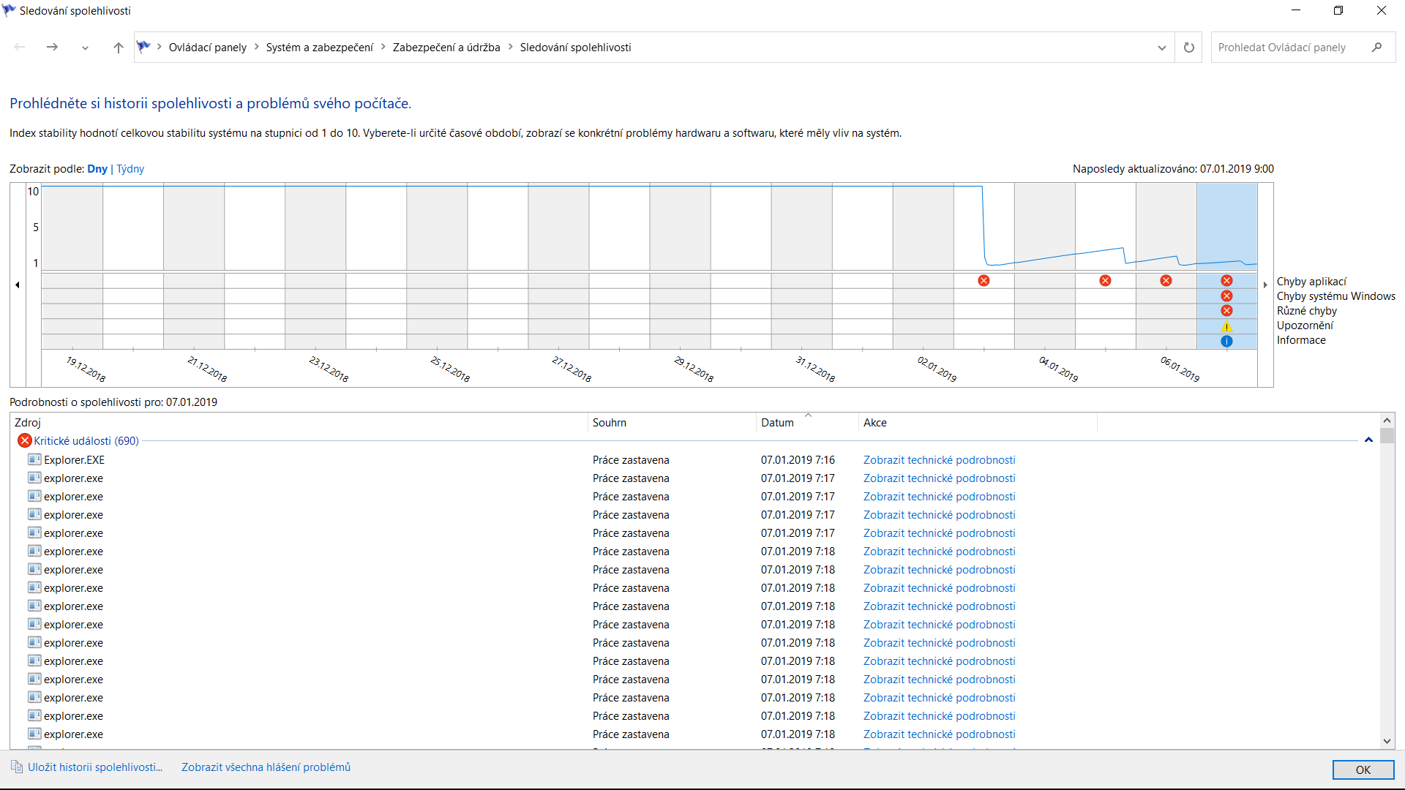The width and height of the screenshot is (1405, 790).
Task: Open the recent locations dropdown arrow
Action: click(85, 48)
